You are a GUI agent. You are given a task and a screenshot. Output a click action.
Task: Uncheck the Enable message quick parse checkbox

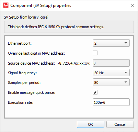pyautogui.click(x=95, y=92)
